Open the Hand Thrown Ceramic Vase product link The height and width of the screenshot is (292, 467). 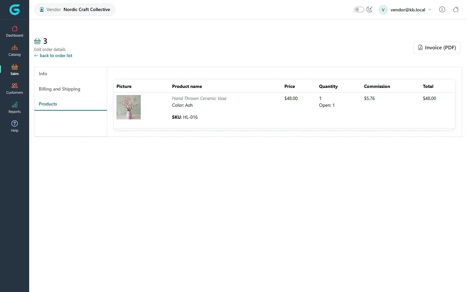tap(199, 98)
